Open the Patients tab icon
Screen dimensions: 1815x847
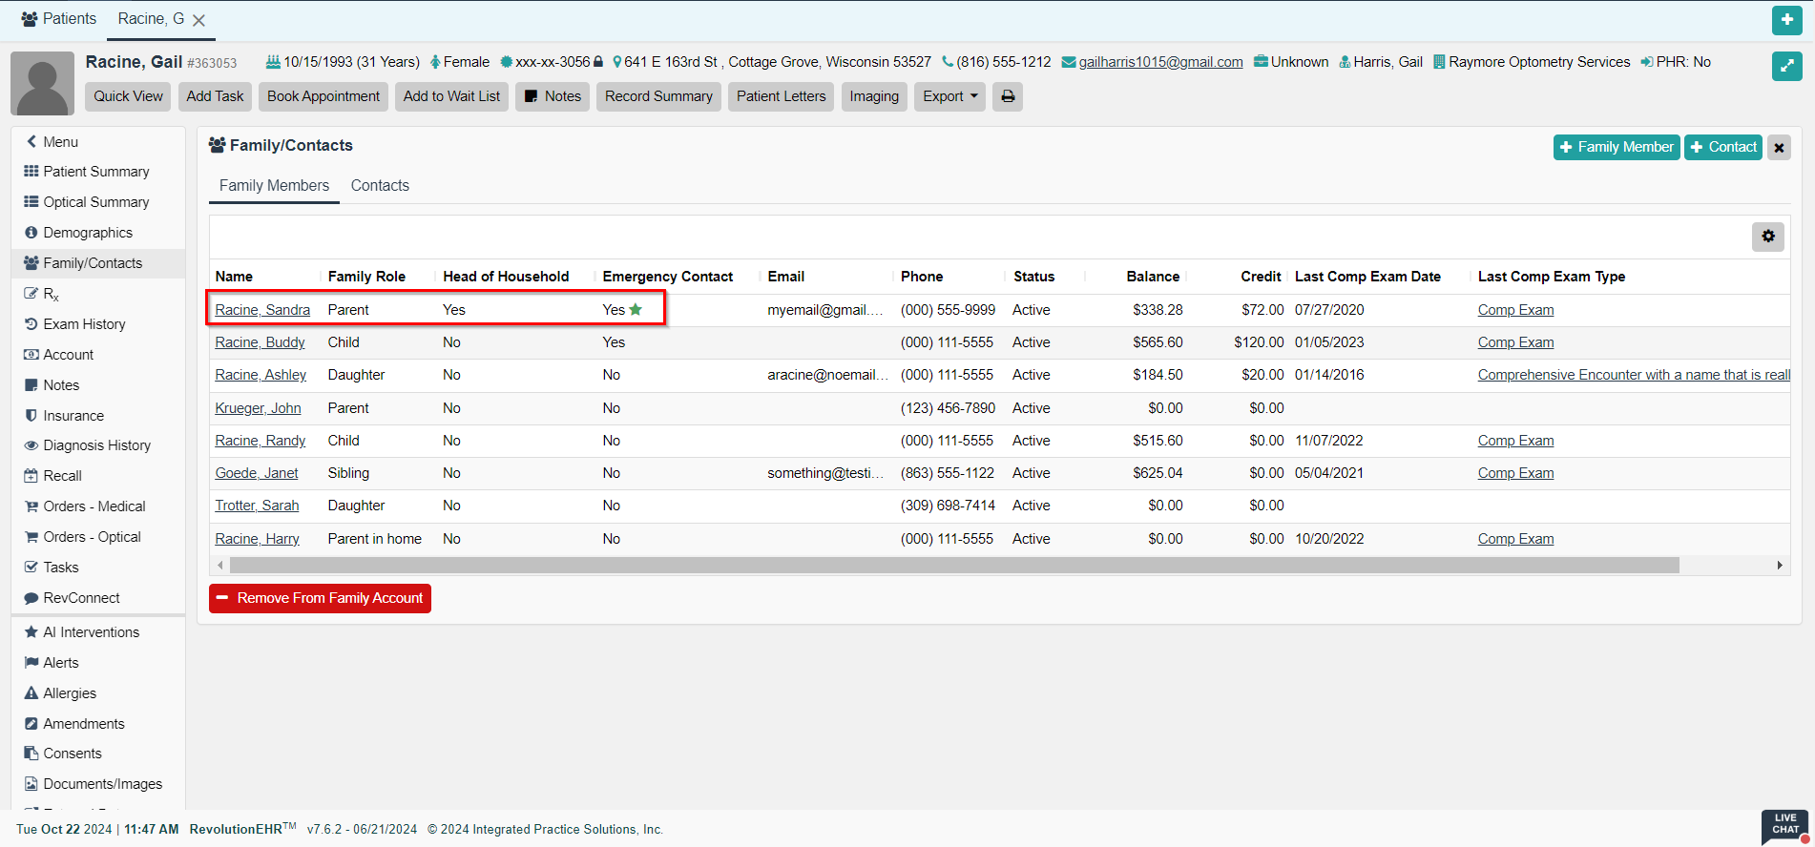click(x=30, y=19)
